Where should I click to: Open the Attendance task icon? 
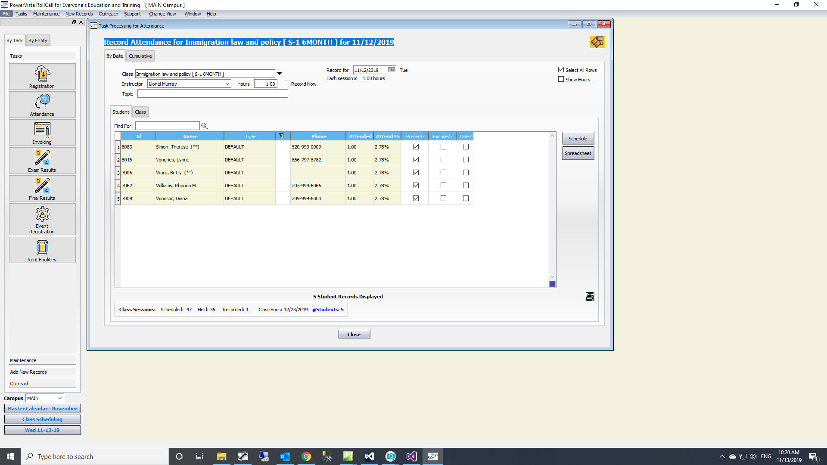(x=42, y=105)
